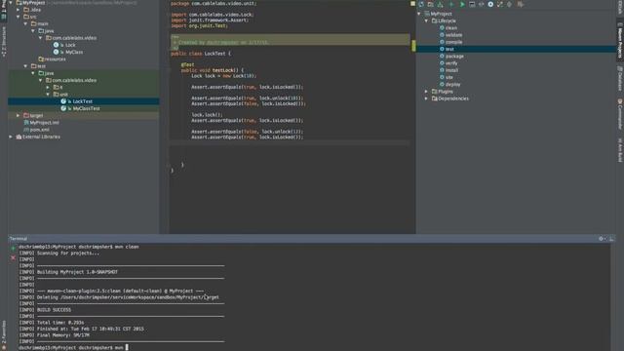Toggle Offline Mode in Maven toolbar

(x=481, y=4)
